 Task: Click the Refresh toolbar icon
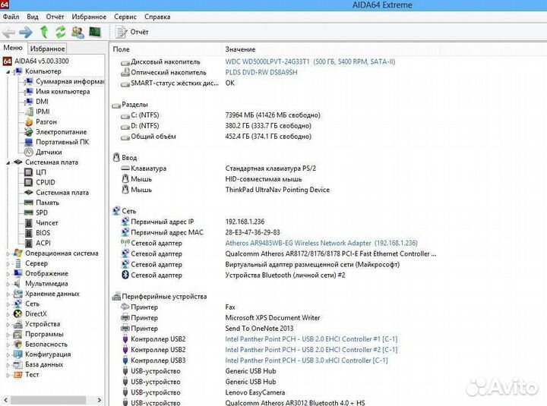coord(61,32)
